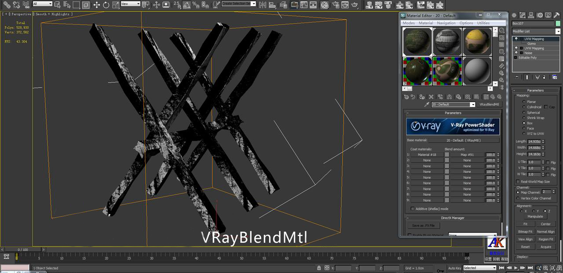Click blend map button Map #91
Image resolution: width=563 pixels, height=273 pixels.
(x=467, y=154)
